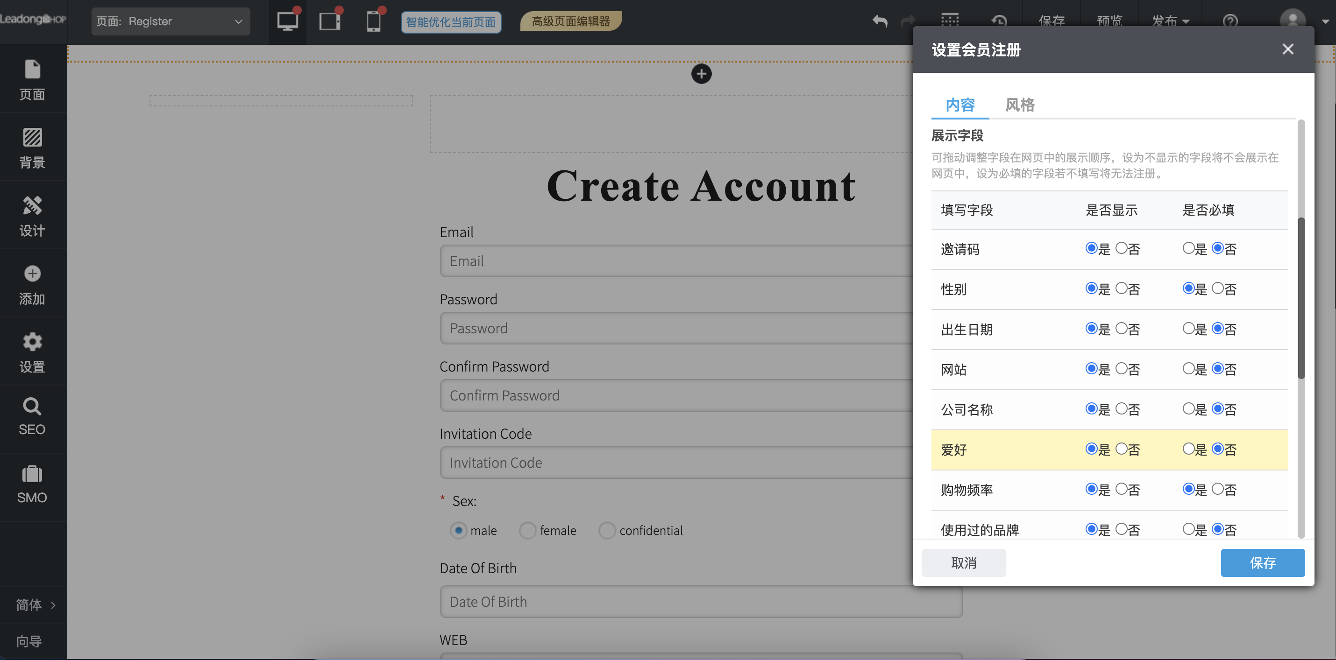Click the 添加 add component icon

tap(32, 274)
